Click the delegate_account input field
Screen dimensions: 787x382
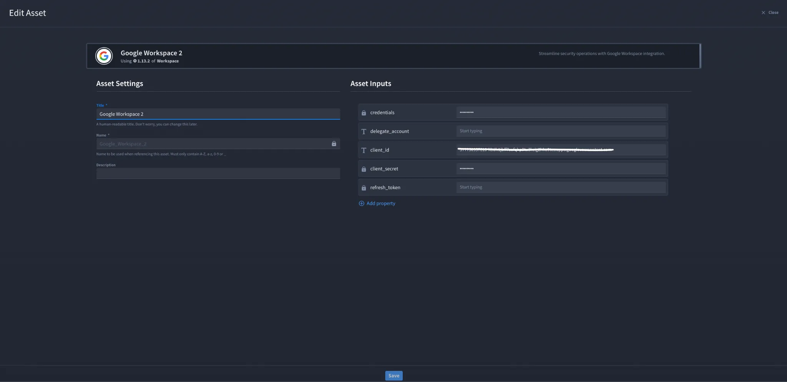point(561,131)
